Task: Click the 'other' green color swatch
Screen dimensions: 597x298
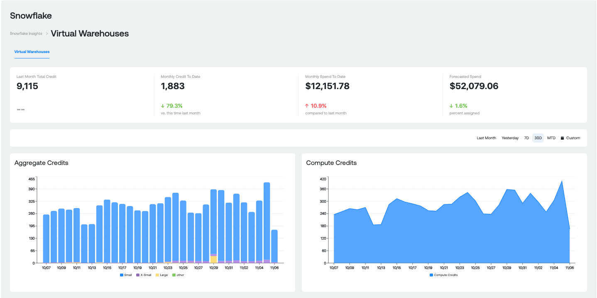Action: [174, 275]
